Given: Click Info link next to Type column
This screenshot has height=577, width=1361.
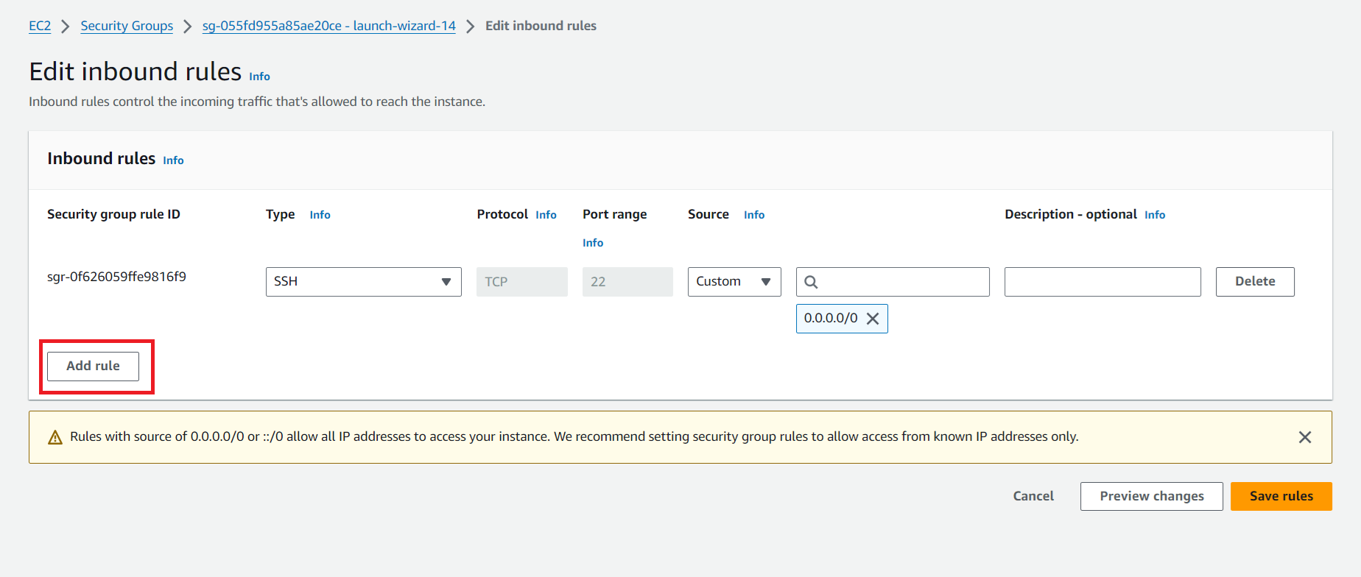Looking at the screenshot, I should (320, 215).
